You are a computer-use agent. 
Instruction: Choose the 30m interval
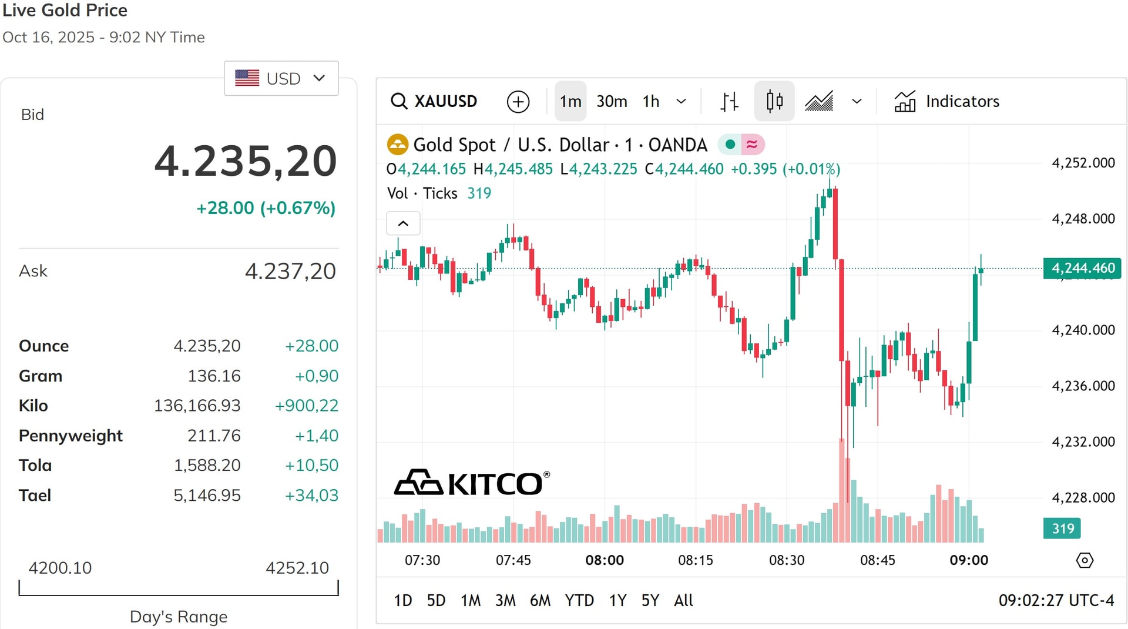(x=612, y=102)
